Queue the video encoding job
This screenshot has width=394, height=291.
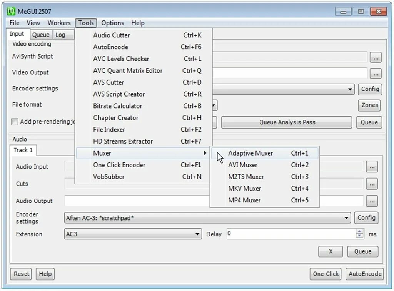coord(369,122)
